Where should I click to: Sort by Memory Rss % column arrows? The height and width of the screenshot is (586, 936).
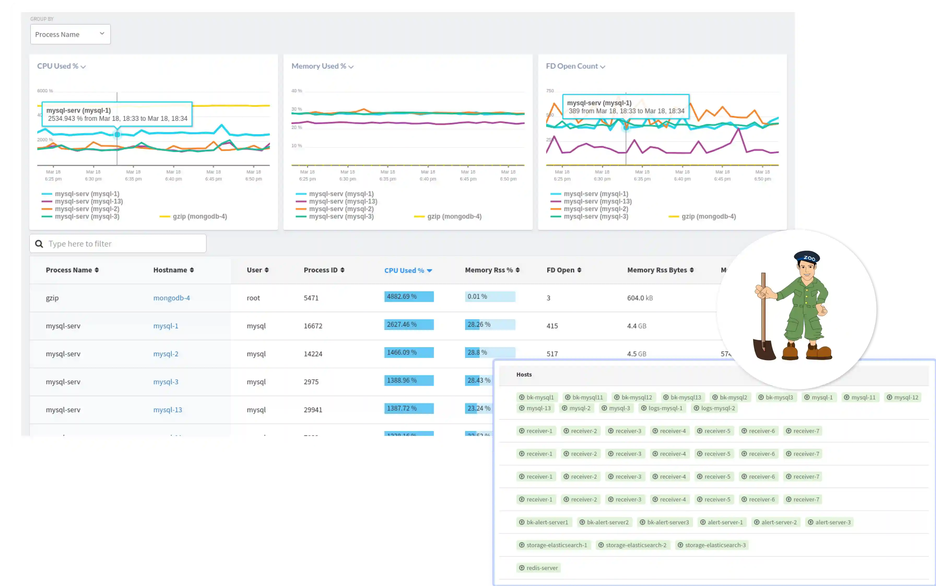[x=517, y=270]
